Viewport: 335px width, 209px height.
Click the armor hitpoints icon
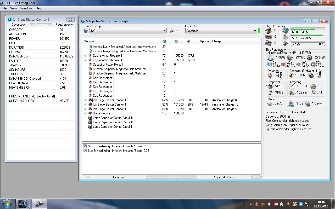[x=289, y=58]
